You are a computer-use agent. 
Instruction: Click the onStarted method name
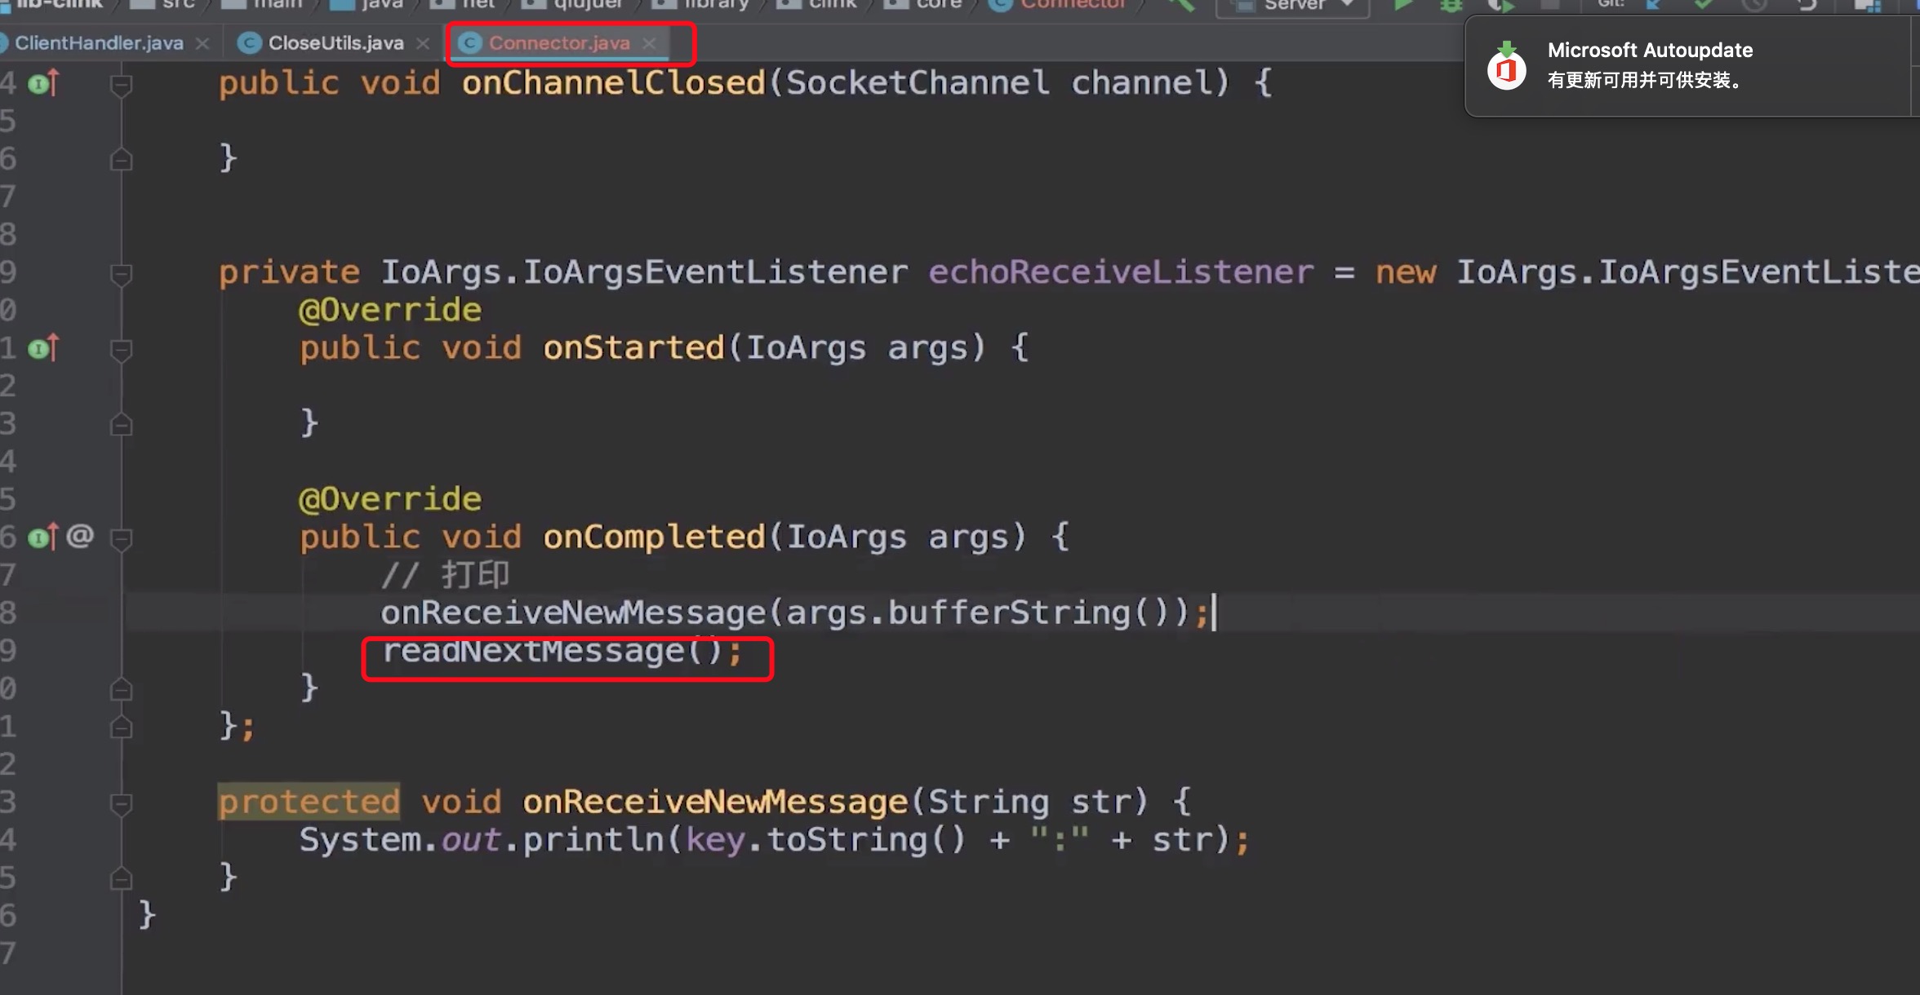pos(633,348)
